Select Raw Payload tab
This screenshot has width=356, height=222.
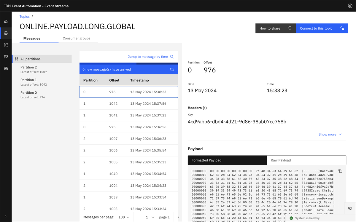coord(306,160)
